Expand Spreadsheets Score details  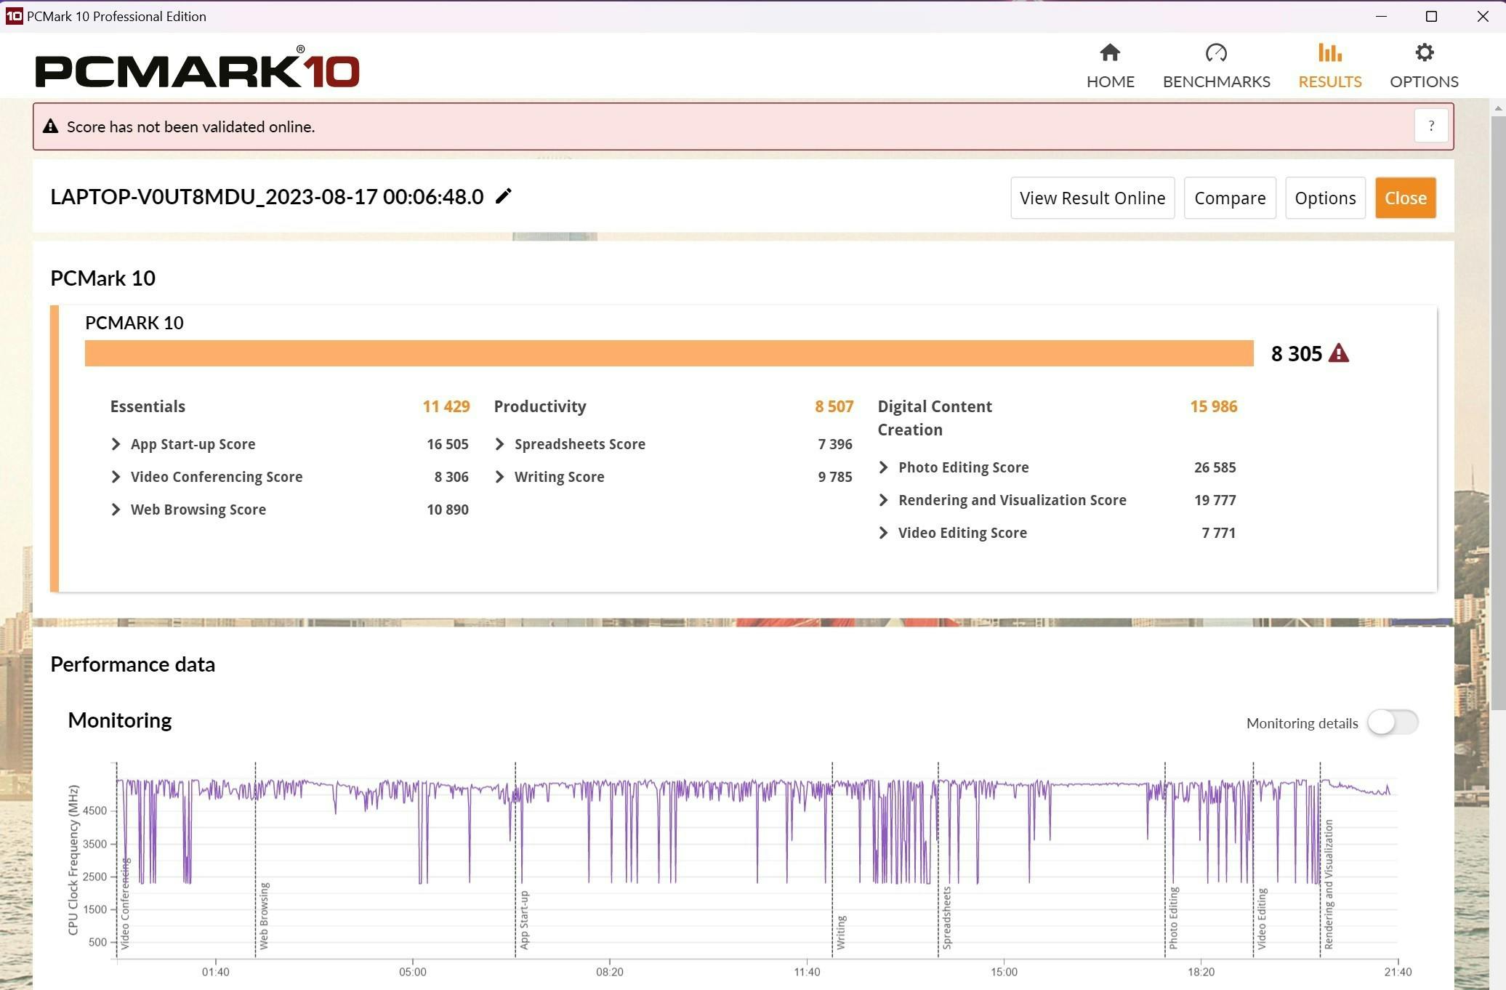point(499,444)
